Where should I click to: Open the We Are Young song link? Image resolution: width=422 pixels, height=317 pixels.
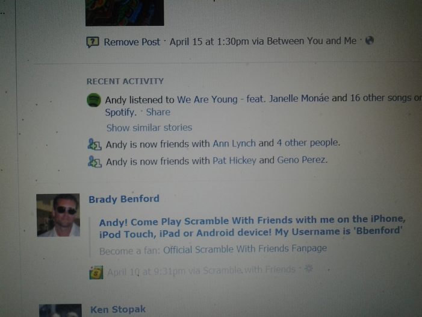tap(207, 99)
